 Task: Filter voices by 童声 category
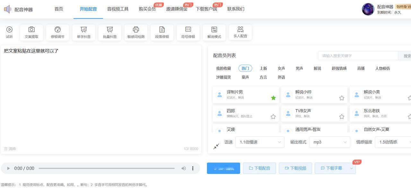click(245, 77)
